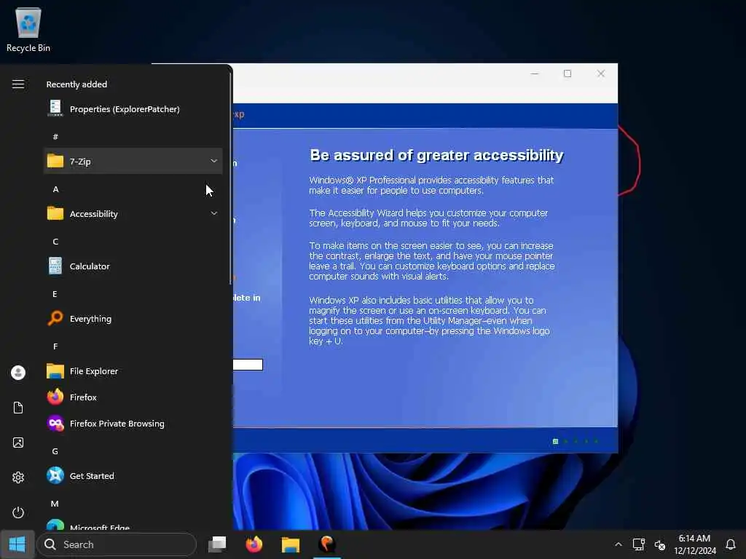Show hidden system tray icons
This screenshot has height=559, width=746.
[618, 544]
